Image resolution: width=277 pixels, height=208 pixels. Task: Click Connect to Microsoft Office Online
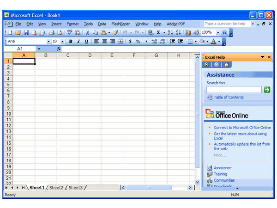coord(242,128)
